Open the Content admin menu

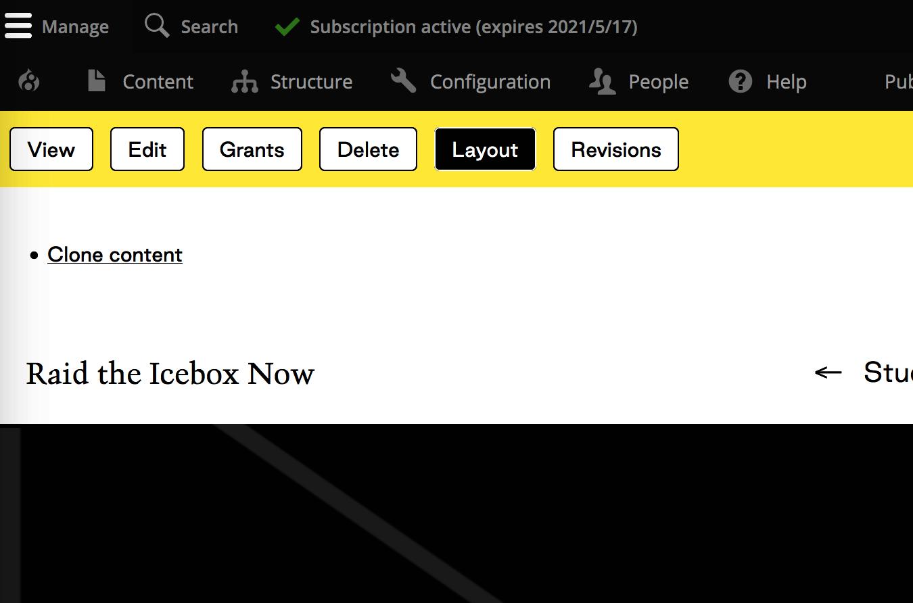pyautogui.click(x=158, y=82)
